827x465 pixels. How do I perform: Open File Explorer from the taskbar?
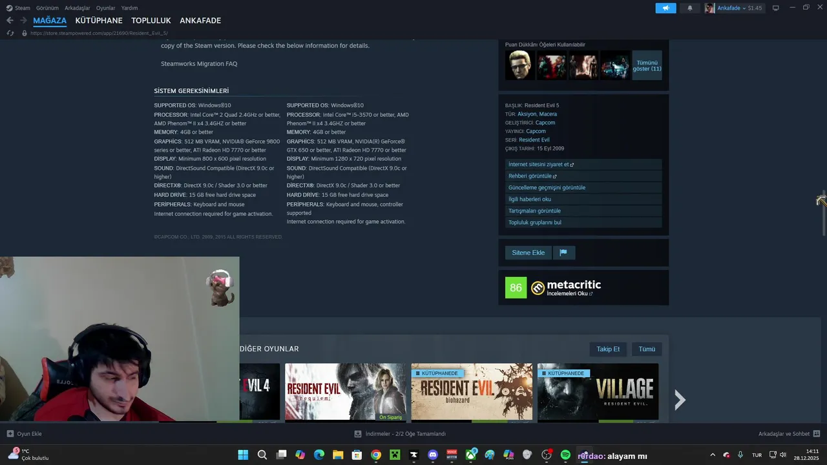click(338, 455)
